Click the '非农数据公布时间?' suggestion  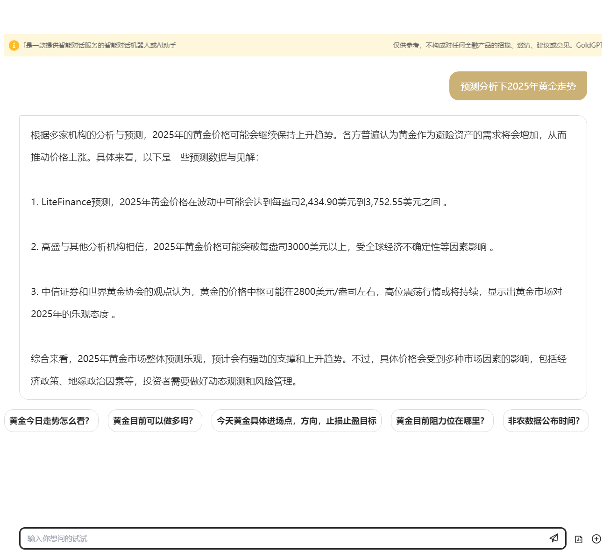pos(545,421)
